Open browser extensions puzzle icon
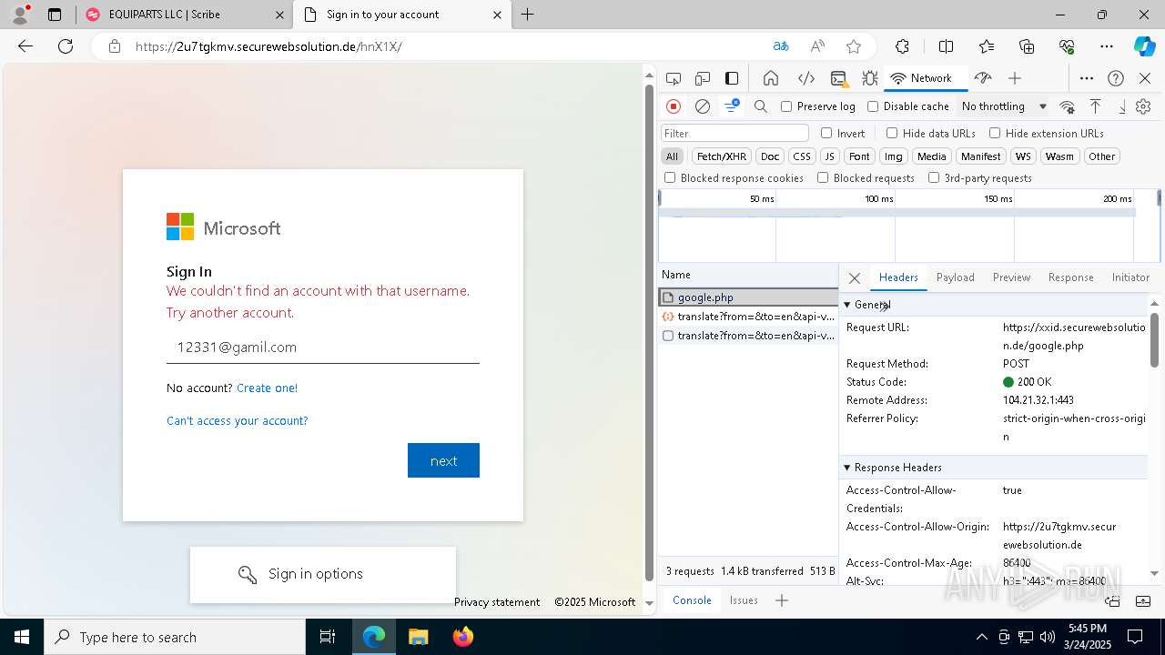1165x655 pixels. (x=902, y=46)
